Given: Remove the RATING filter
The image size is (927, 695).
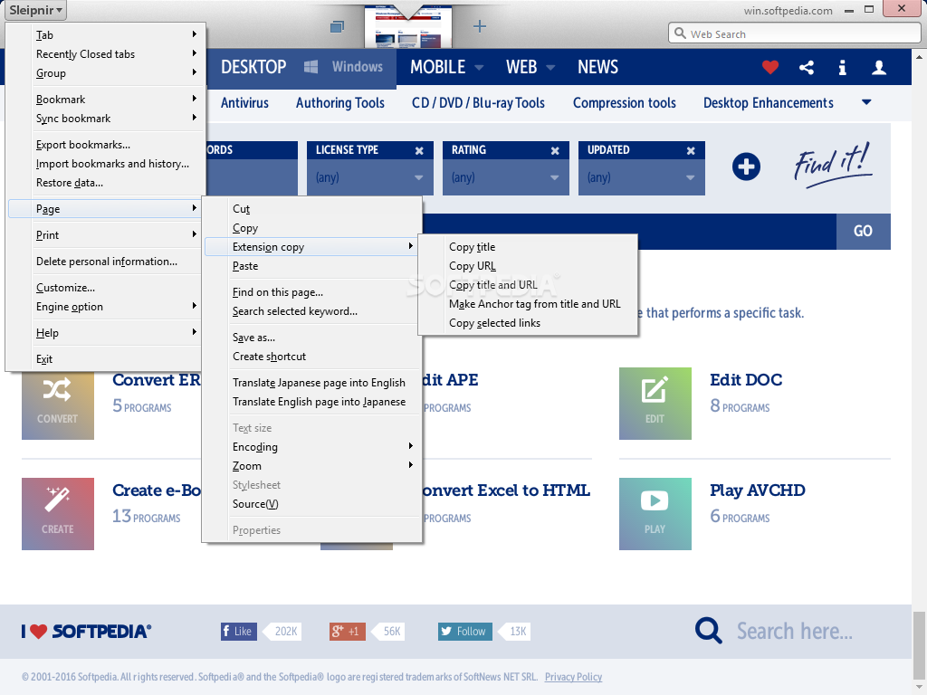Looking at the screenshot, I should coord(555,151).
